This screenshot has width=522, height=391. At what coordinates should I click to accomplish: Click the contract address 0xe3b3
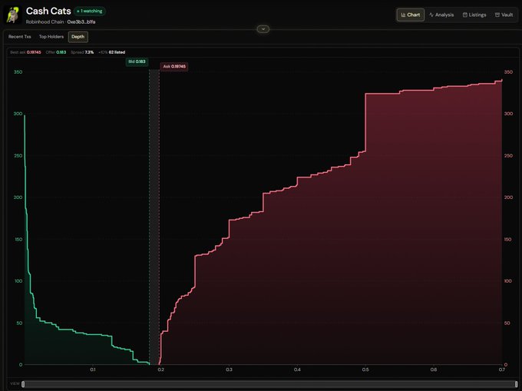pyautogui.click(x=81, y=22)
